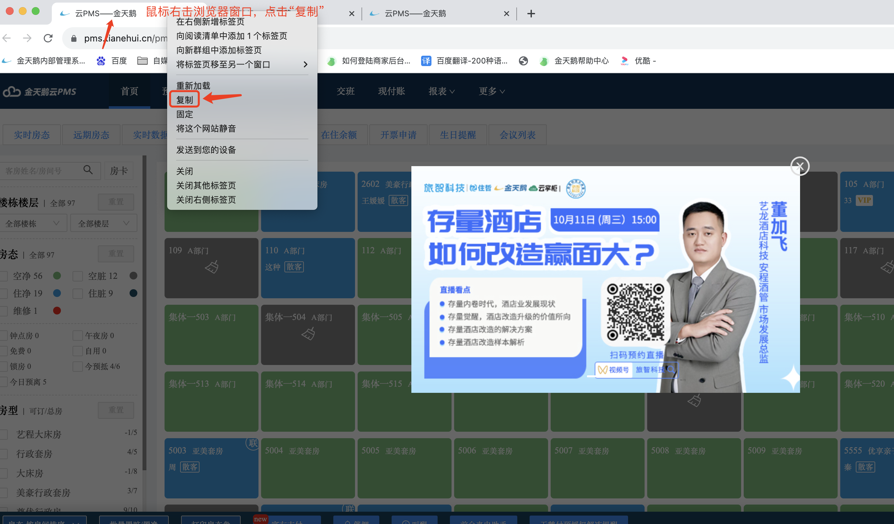Expand the 更多 menu
Screen dimensions: 894x524
click(492, 92)
